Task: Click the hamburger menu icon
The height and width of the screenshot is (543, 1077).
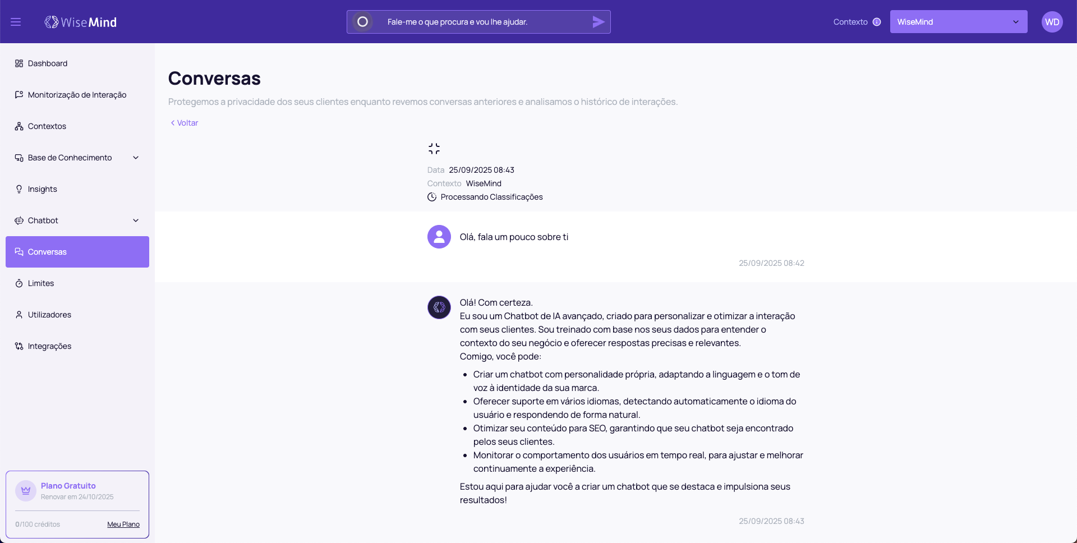Action: pos(16,22)
